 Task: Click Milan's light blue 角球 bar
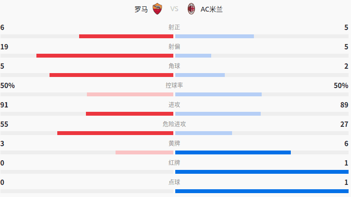(x=200, y=75)
